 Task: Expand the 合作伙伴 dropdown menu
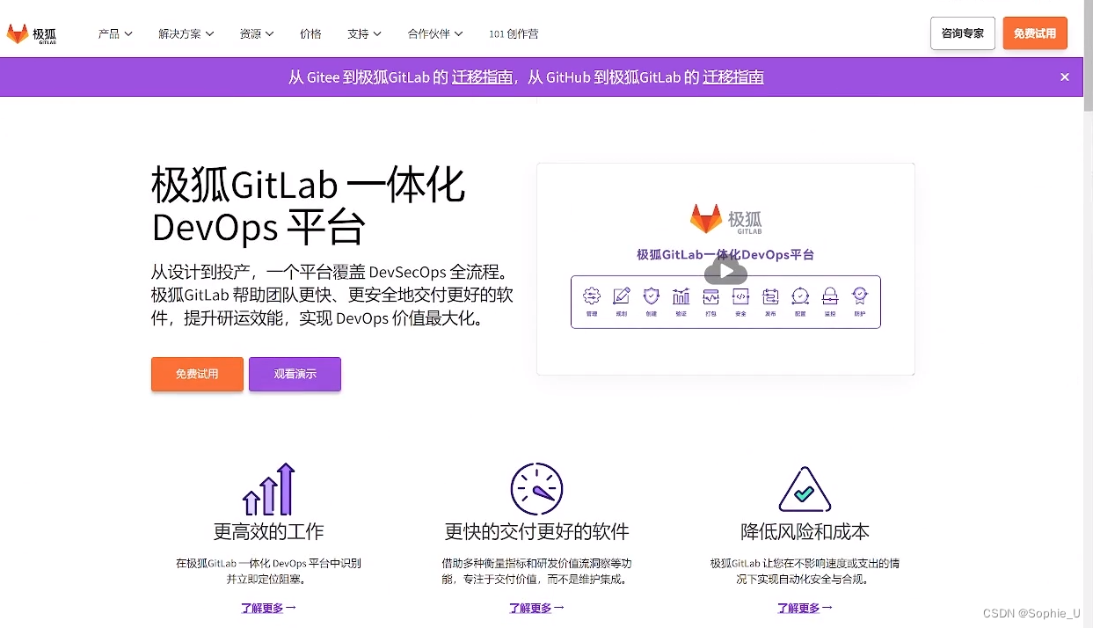tap(435, 34)
